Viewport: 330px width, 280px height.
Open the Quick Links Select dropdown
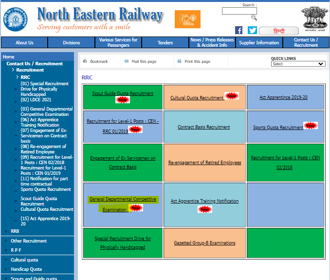pyautogui.click(x=298, y=64)
